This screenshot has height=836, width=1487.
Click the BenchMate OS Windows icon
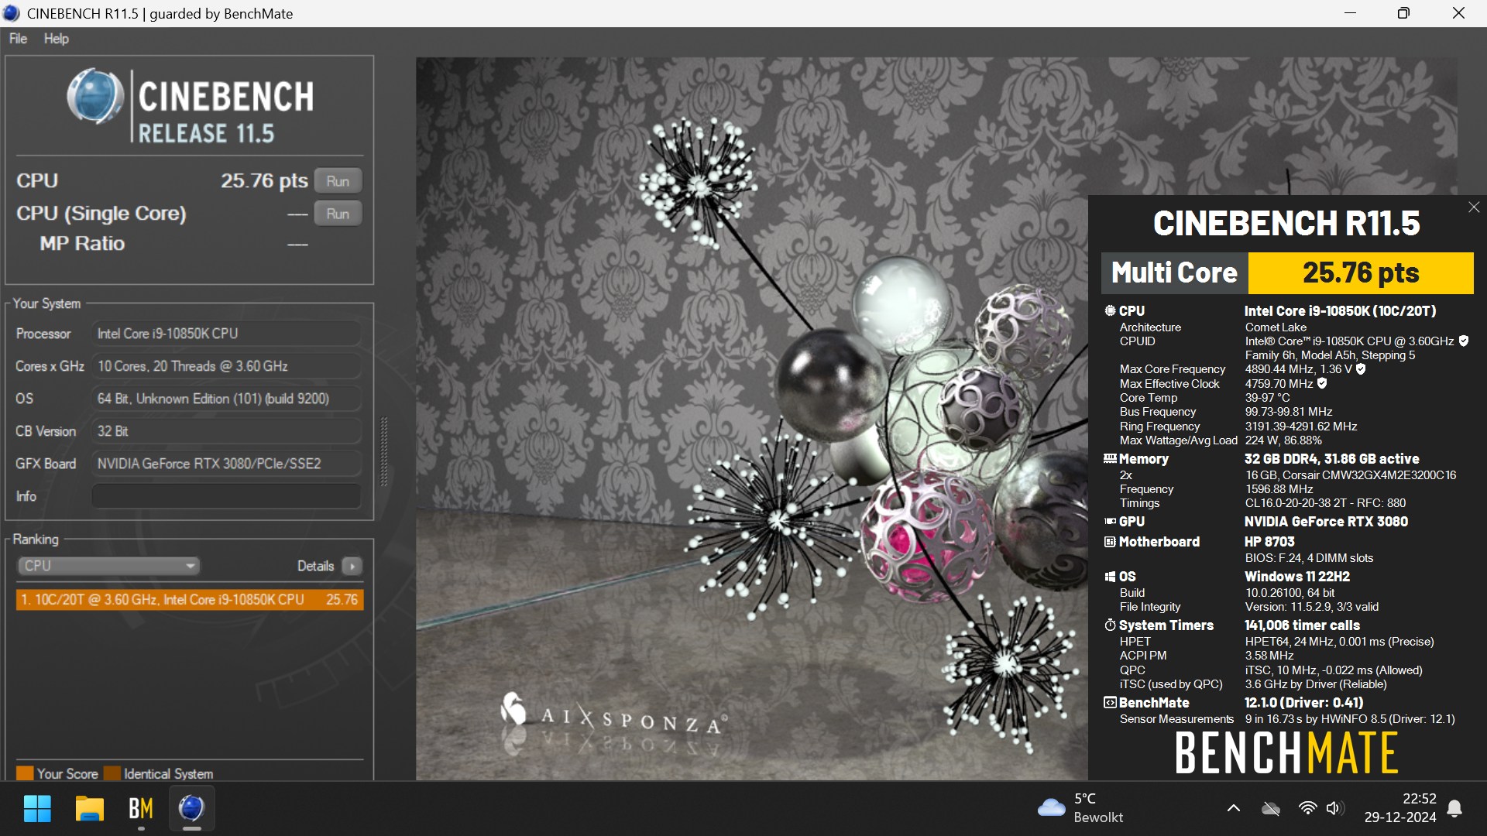[1110, 577]
